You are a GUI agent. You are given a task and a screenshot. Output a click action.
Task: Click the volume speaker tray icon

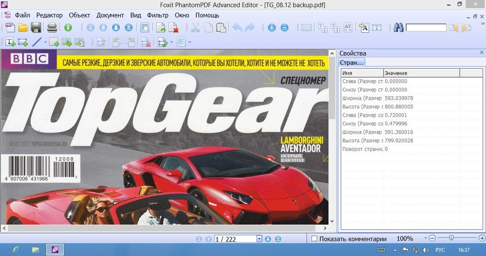[426, 250]
